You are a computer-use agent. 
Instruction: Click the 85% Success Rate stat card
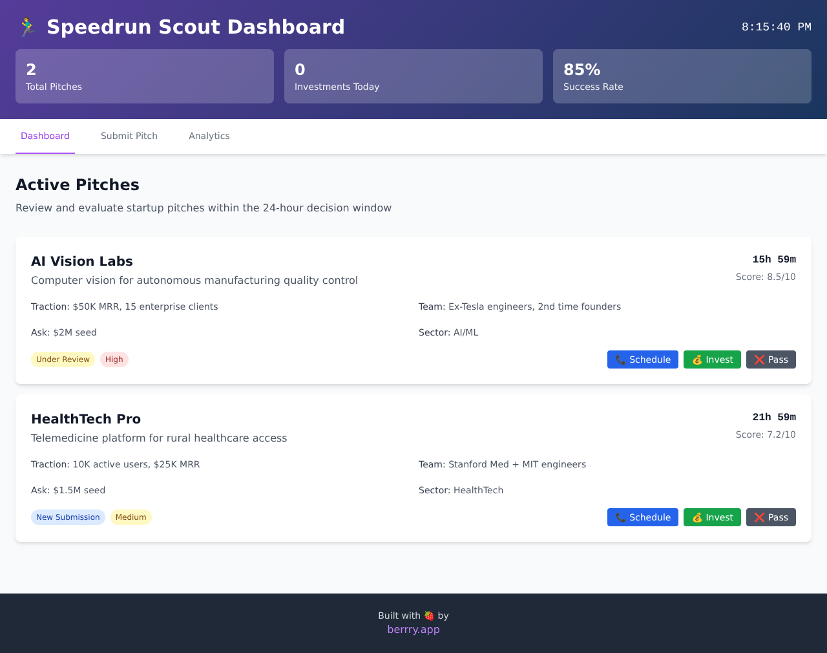pyautogui.click(x=682, y=76)
